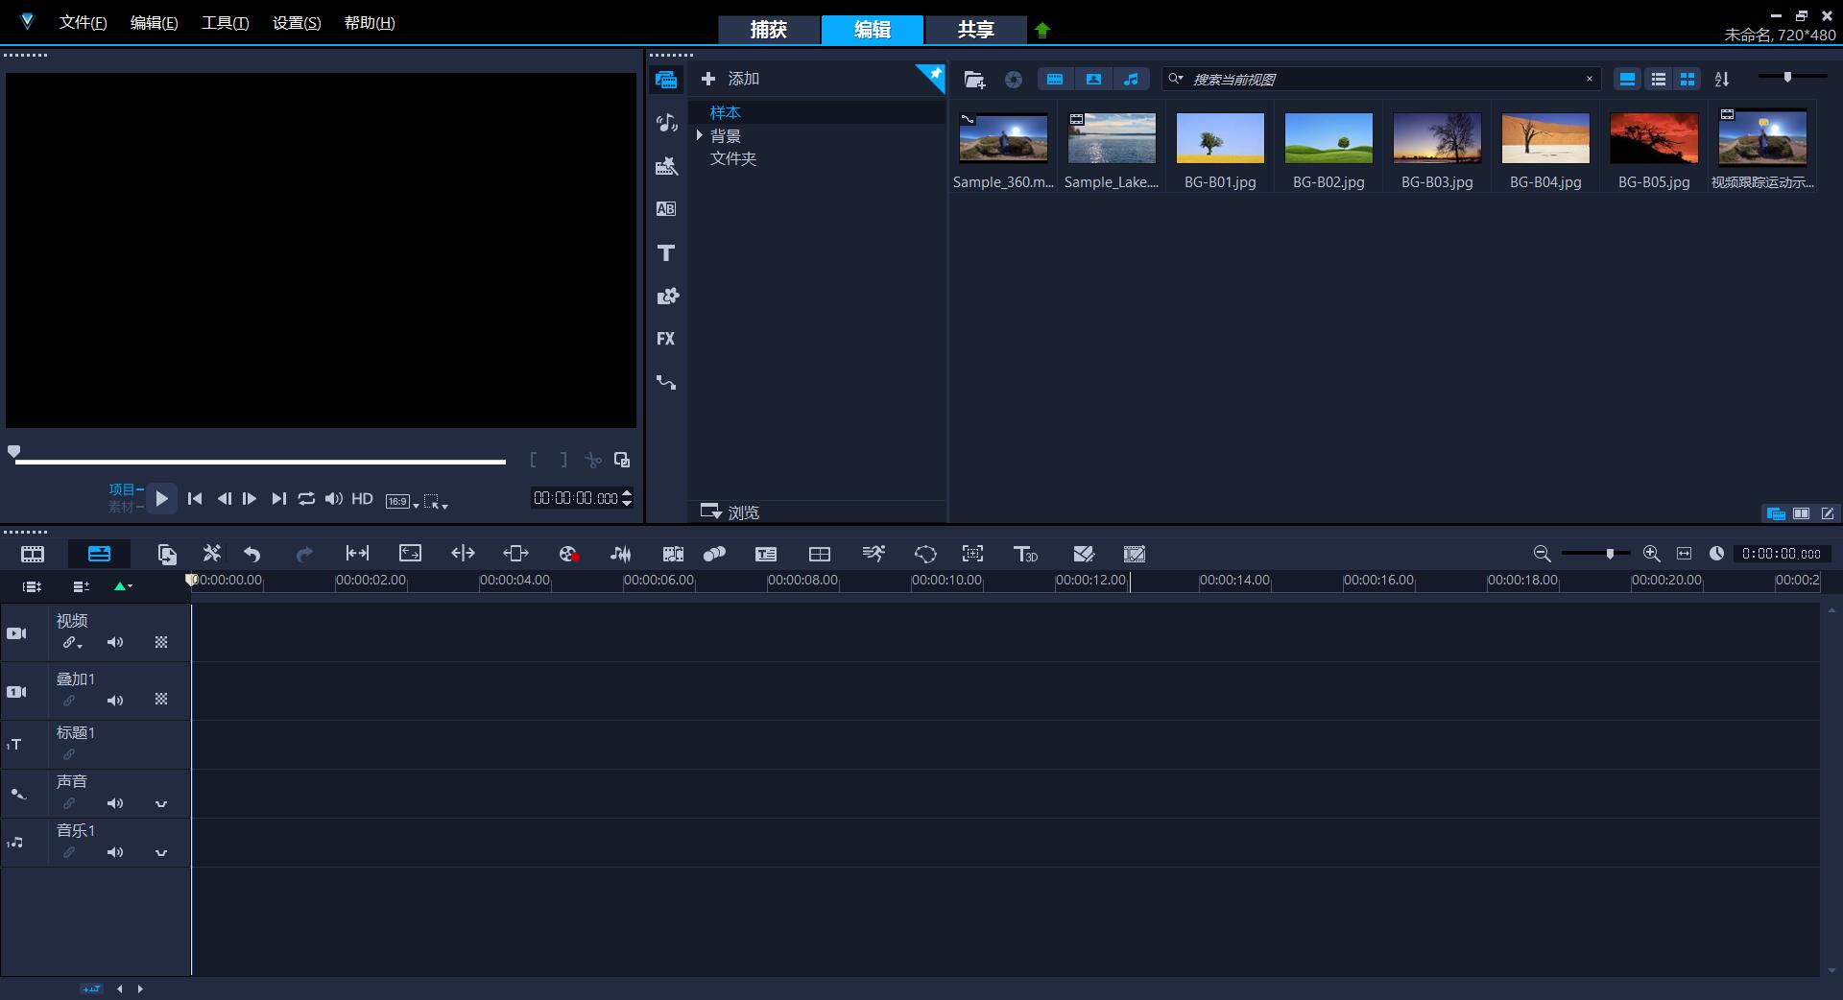Switch to the 捕获 tab

(x=769, y=30)
